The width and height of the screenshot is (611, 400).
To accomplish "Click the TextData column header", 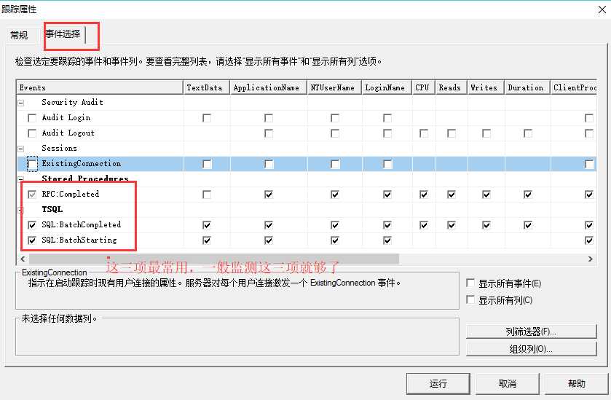I will click(x=207, y=87).
